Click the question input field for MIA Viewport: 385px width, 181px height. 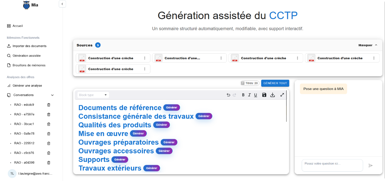332,165
